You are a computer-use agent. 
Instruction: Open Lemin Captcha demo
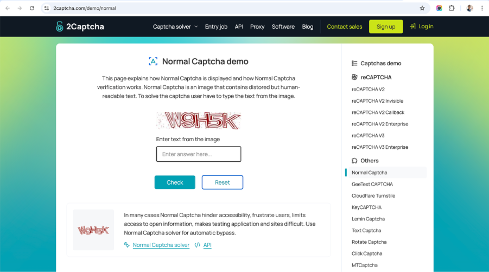click(x=368, y=219)
